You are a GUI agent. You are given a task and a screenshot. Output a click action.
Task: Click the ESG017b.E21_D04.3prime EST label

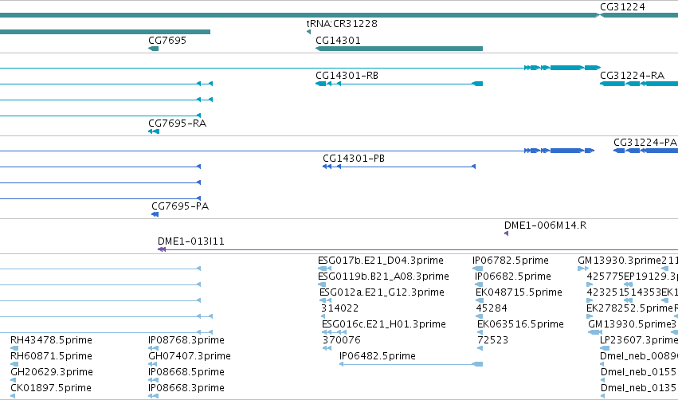381,261
